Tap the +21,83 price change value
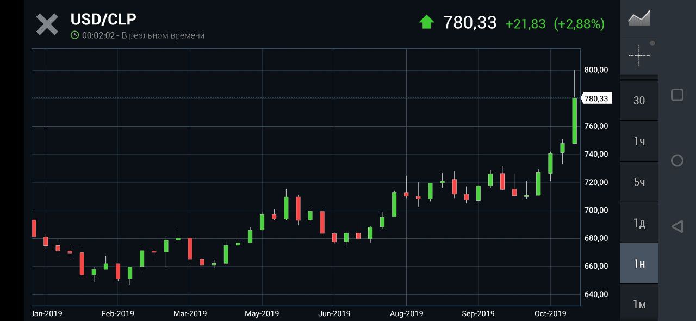 click(x=525, y=24)
